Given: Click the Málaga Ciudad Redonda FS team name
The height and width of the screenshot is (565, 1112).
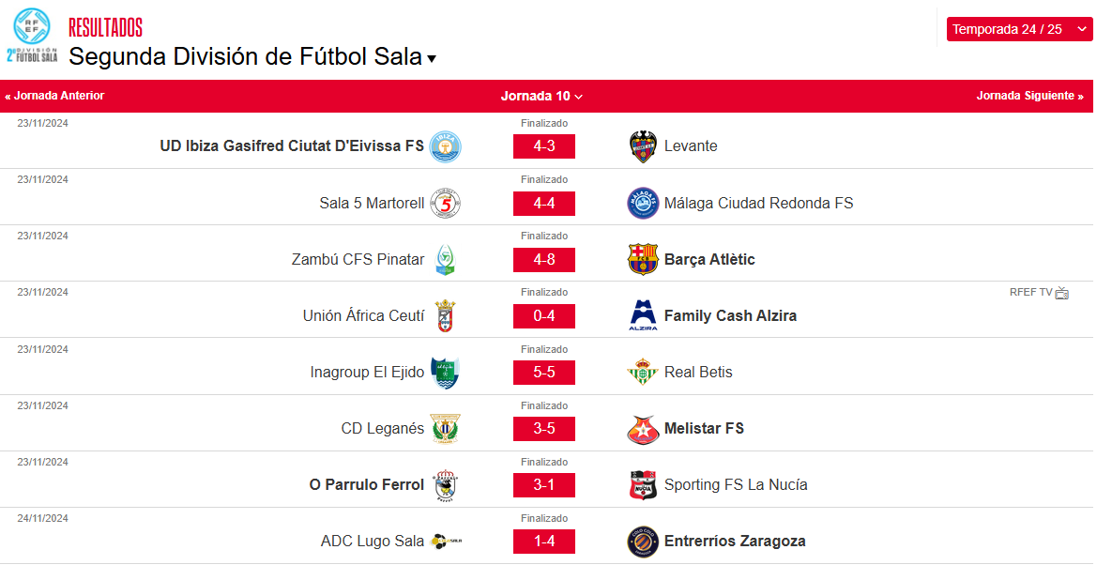Looking at the screenshot, I should click(758, 203).
